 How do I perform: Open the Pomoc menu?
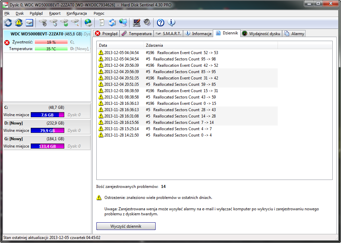[99, 13]
